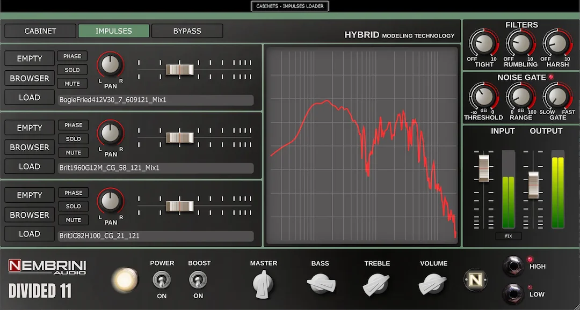Click the BASS knob
Image resolution: width=580 pixels, height=310 pixels.
coord(321,284)
